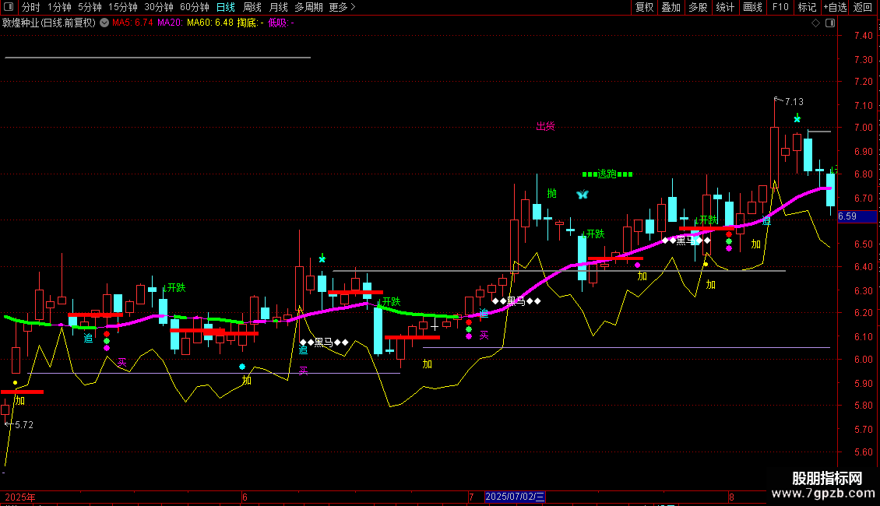Switch to the 分时 intraday tab
Screen dimensions: 880x506
(31, 7)
